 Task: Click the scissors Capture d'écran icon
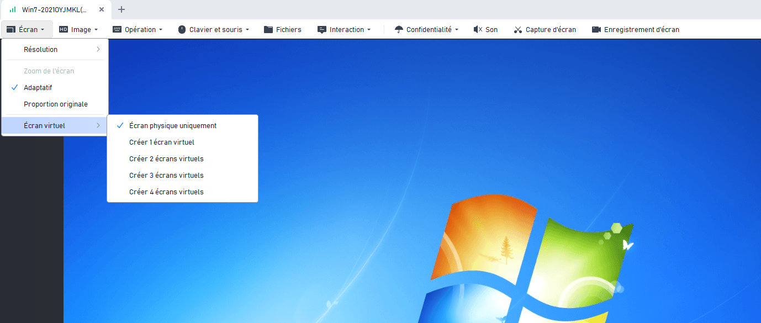(x=518, y=30)
